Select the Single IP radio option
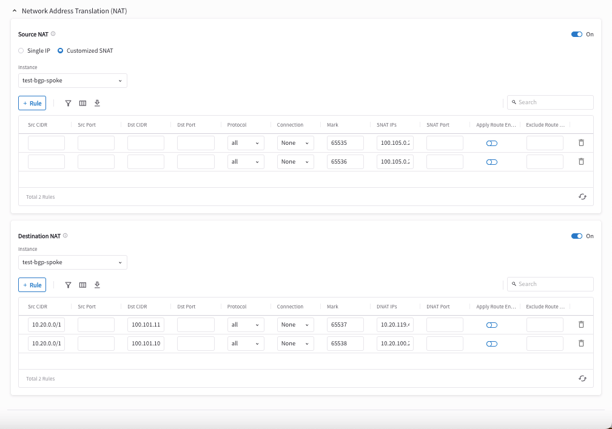The image size is (612, 429). point(21,51)
